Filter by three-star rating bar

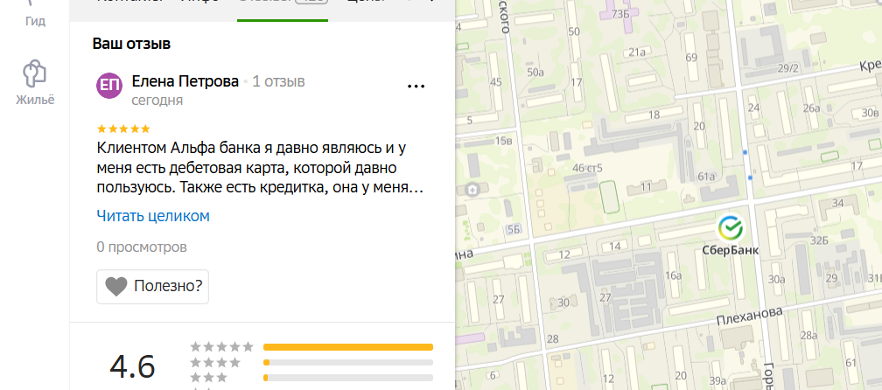(x=348, y=378)
